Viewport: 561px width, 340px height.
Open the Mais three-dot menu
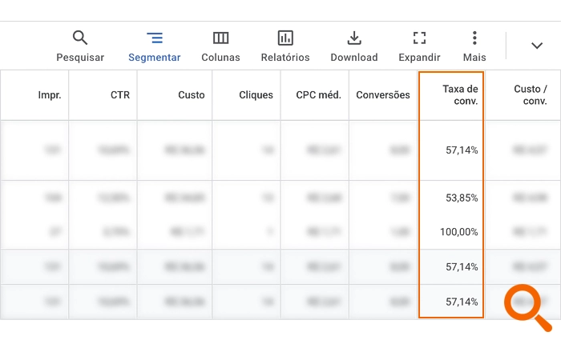(474, 38)
